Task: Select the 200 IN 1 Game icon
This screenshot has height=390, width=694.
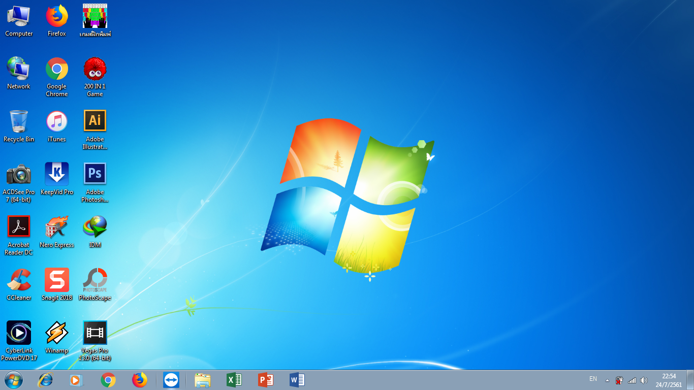Action: [x=95, y=77]
